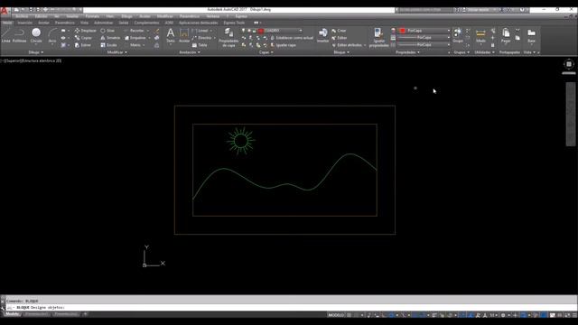Image resolution: width=578 pixels, height=325 pixels.
Task: Expand the Utilidades panel title
Action: point(484,52)
